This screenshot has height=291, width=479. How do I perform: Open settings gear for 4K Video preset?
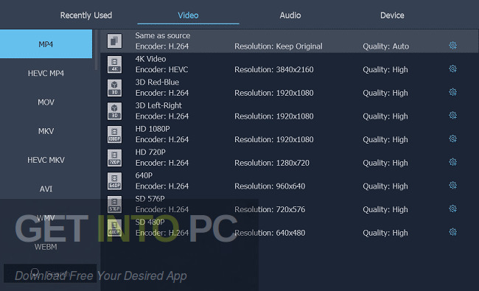pyautogui.click(x=452, y=69)
